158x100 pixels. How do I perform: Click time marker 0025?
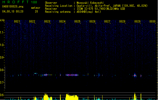pyautogui.click(x=77, y=21)
